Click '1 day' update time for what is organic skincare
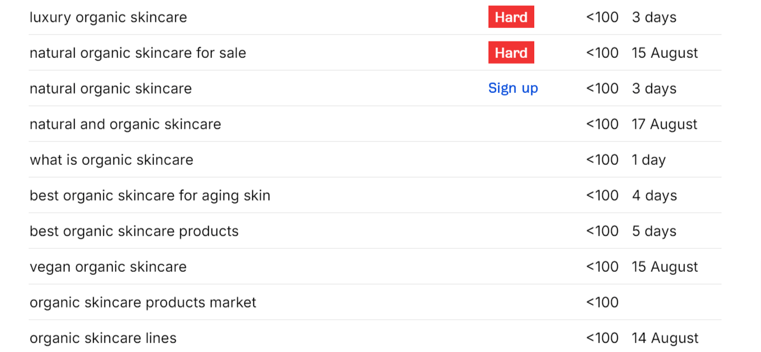The width and height of the screenshot is (761, 352). point(648,160)
